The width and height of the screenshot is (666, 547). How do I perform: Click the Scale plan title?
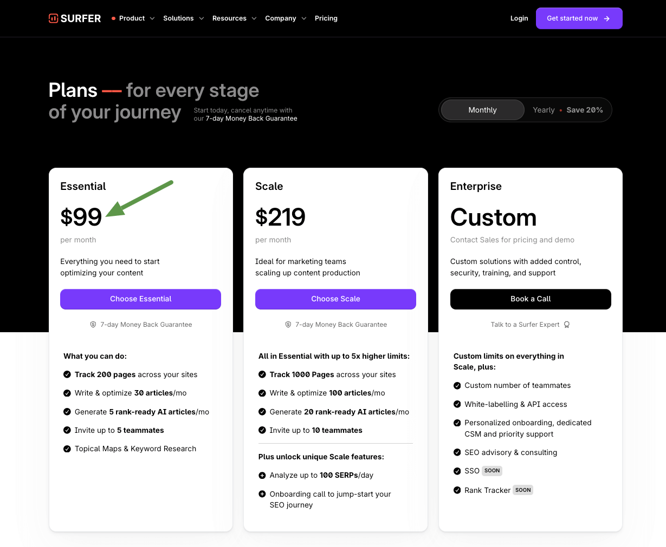(269, 186)
